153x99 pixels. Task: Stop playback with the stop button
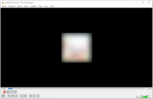coord(12,96)
